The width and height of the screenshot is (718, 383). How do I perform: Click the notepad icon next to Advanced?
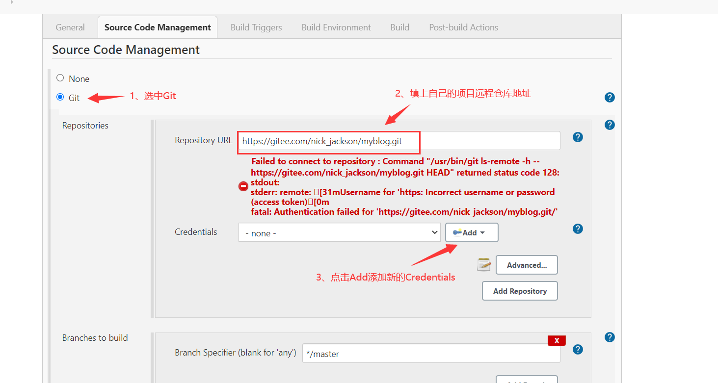point(484,265)
